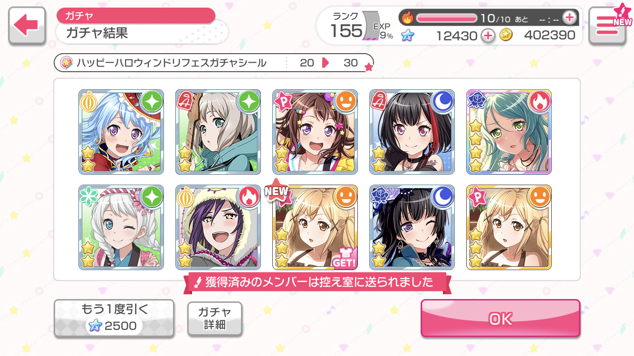The width and height of the screenshot is (634, 356).
Task: Select the blue-haired witch hat card
Action: pos(121,131)
